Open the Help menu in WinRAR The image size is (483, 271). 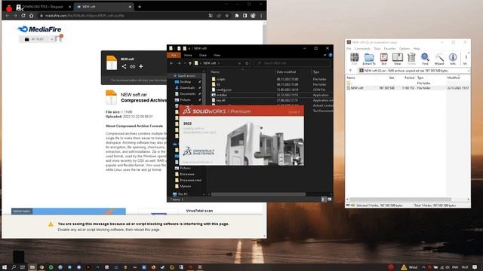(x=417, y=48)
